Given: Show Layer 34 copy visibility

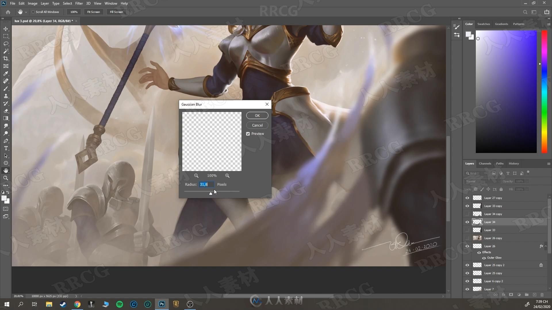Looking at the screenshot, I should point(467,214).
